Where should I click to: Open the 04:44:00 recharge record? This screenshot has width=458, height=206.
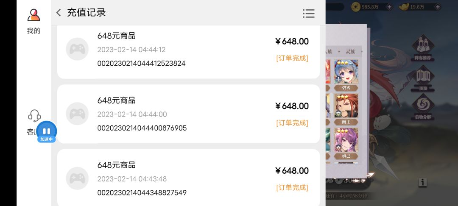click(188, 114)
